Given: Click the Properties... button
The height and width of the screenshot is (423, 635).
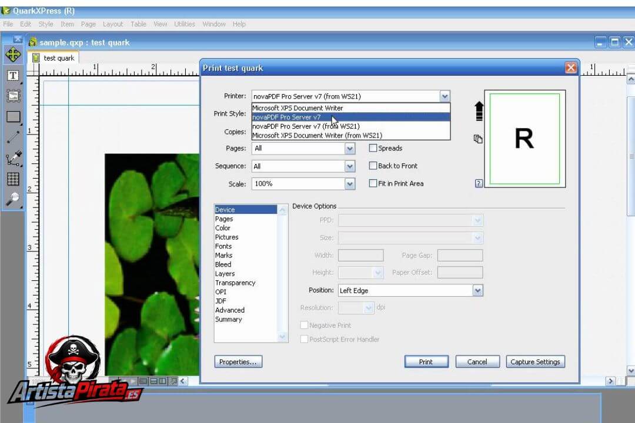Looking at the screenshot, I should coord(238,362).
